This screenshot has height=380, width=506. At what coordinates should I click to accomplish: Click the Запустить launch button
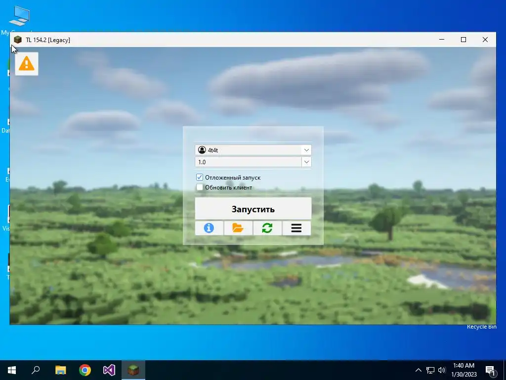(x=253, y=209)
